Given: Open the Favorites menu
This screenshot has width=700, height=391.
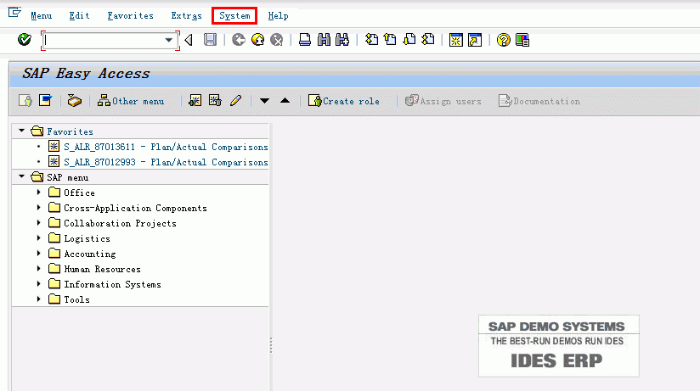Looking at the screenshot, I should coord(130,15).
